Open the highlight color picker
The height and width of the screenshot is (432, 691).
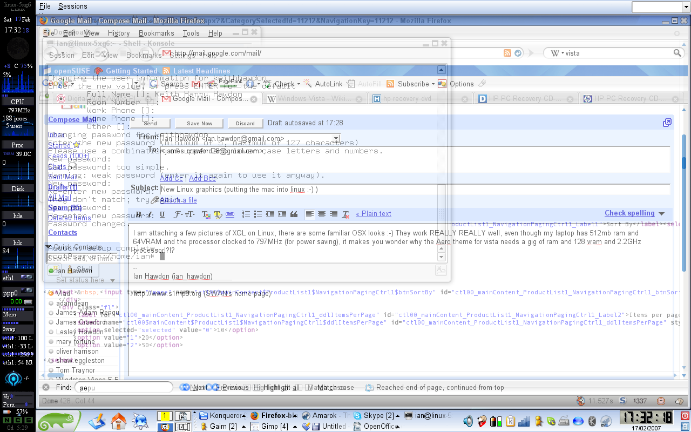[x=218, y=214]
